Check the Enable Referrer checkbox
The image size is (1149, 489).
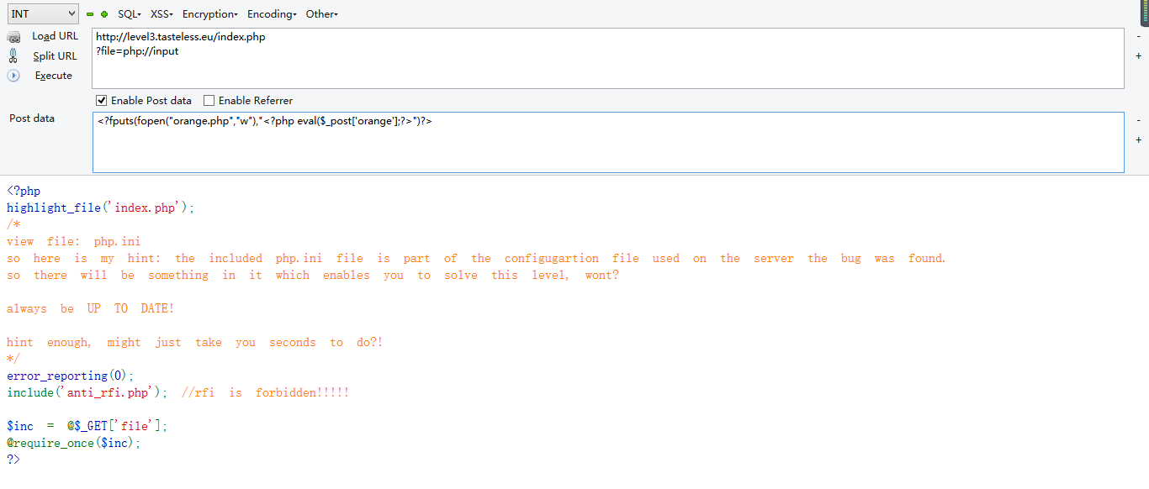point(209,100)
